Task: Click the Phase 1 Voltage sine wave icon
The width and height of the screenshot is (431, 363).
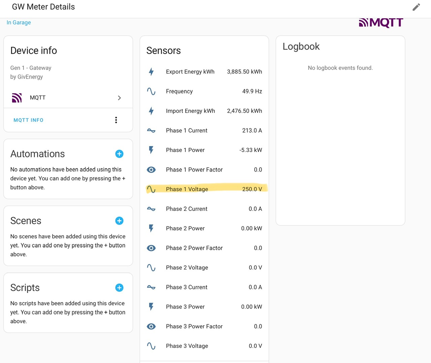Action: (151, 189)
